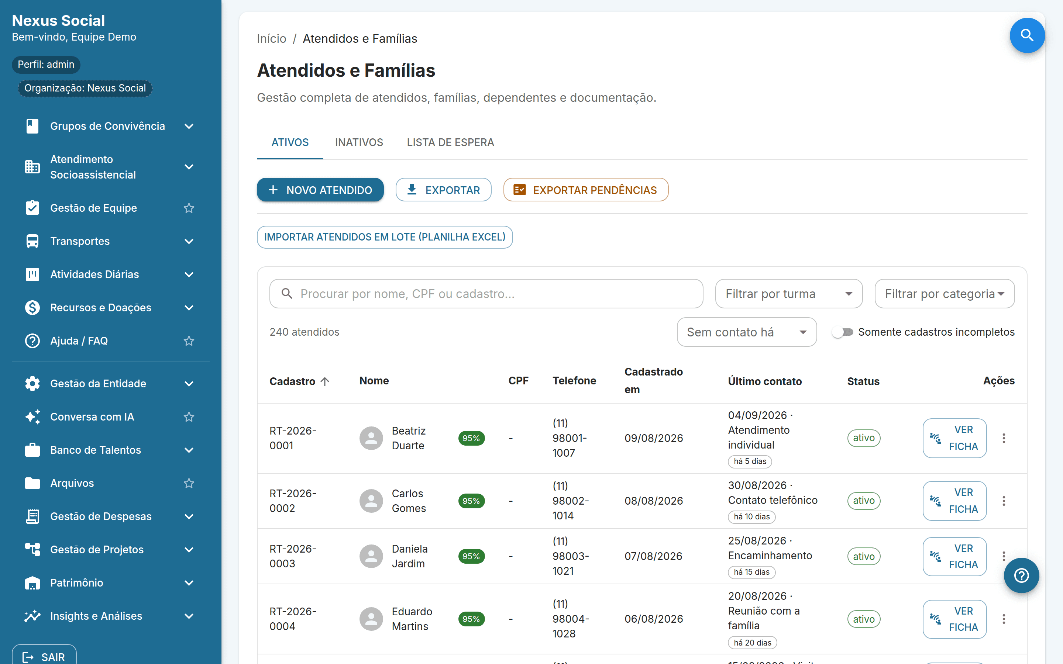Click the EXPORTAR button
This screenshot has width=1063, height=664.
click(443, 190)
